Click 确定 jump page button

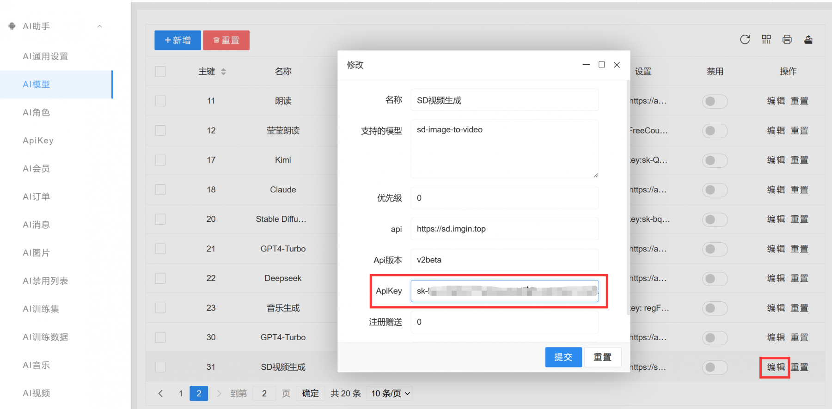click(310, 393)
